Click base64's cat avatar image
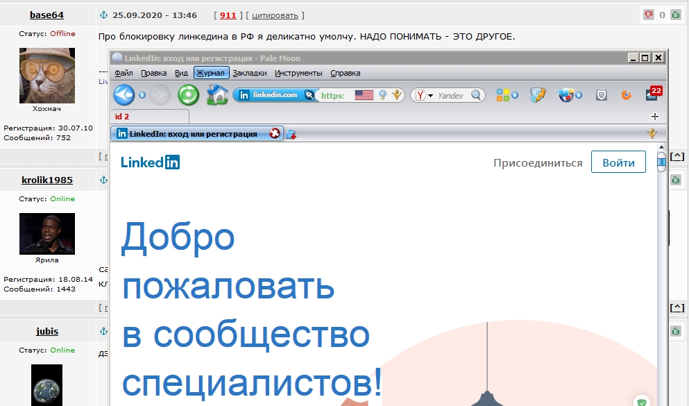This screenshot has width=689, height=406. [x=47, y=76]
